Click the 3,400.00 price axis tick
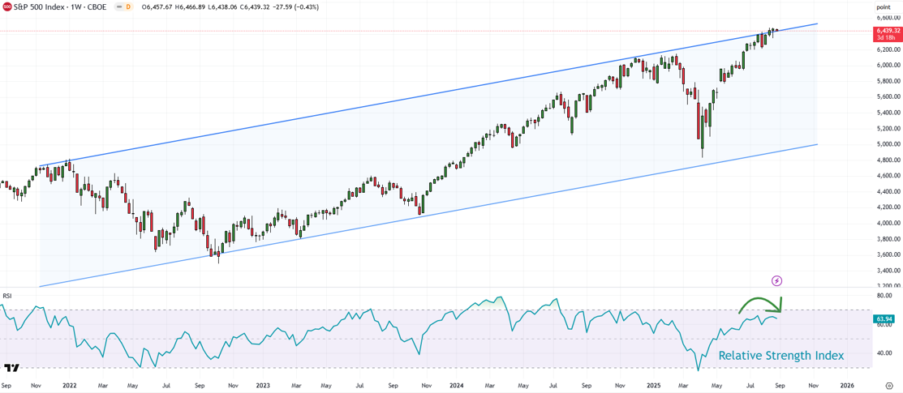Screen dimensions: 903x393 (x=888, y=271)
